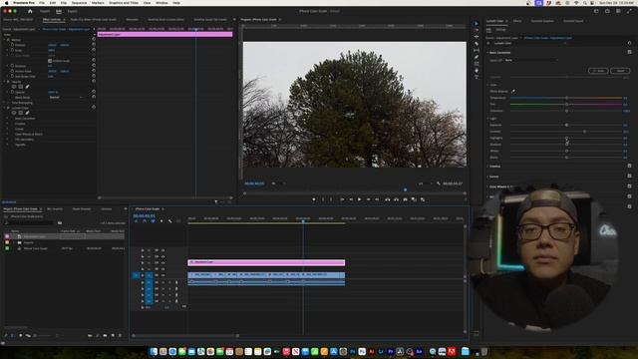
Task: Reset Position parameter in Effect Controls
Action: [94, 45]
